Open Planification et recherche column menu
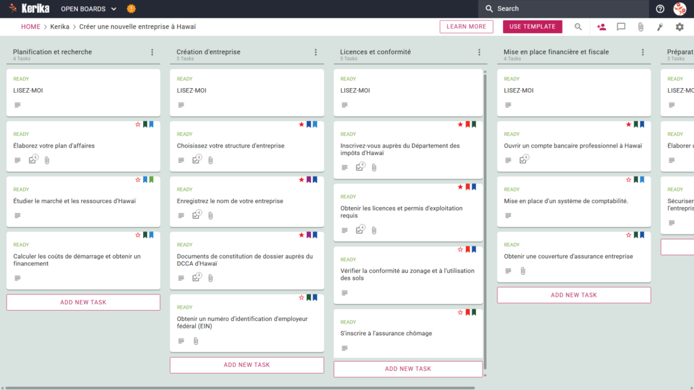 click(152, 52)
